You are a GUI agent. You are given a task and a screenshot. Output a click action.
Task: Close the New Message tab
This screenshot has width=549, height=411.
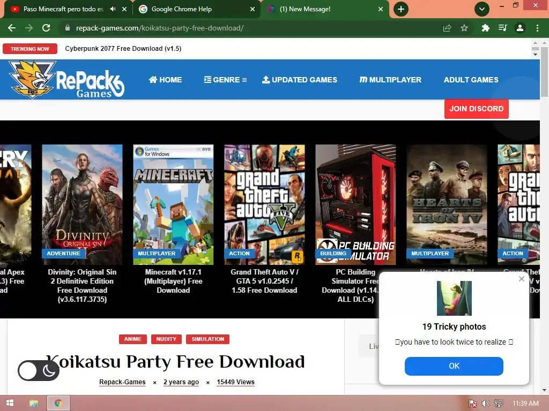(381, 9)
